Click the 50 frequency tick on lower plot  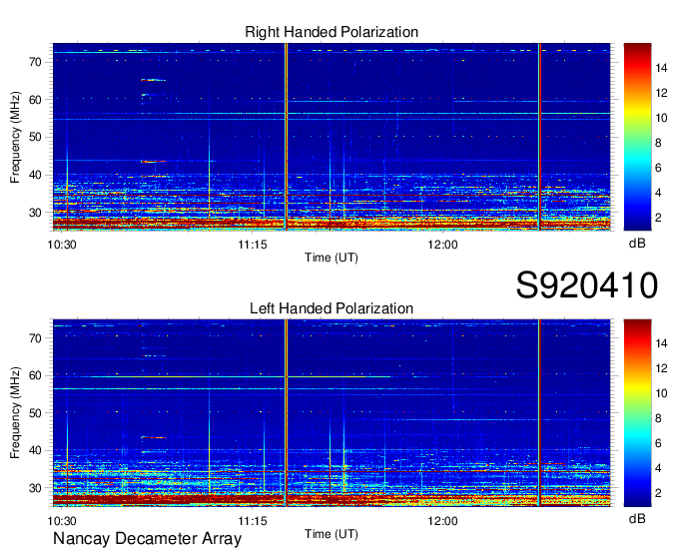(36, 413)
